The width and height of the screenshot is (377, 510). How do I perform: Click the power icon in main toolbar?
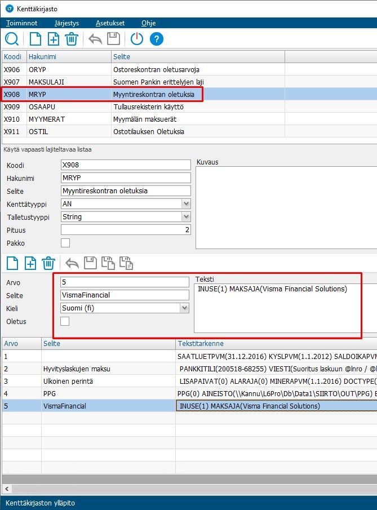[x=137, y=39]
